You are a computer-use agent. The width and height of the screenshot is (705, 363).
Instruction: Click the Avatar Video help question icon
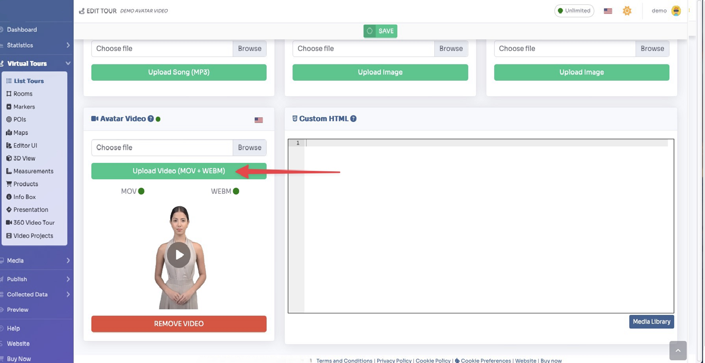151,119
